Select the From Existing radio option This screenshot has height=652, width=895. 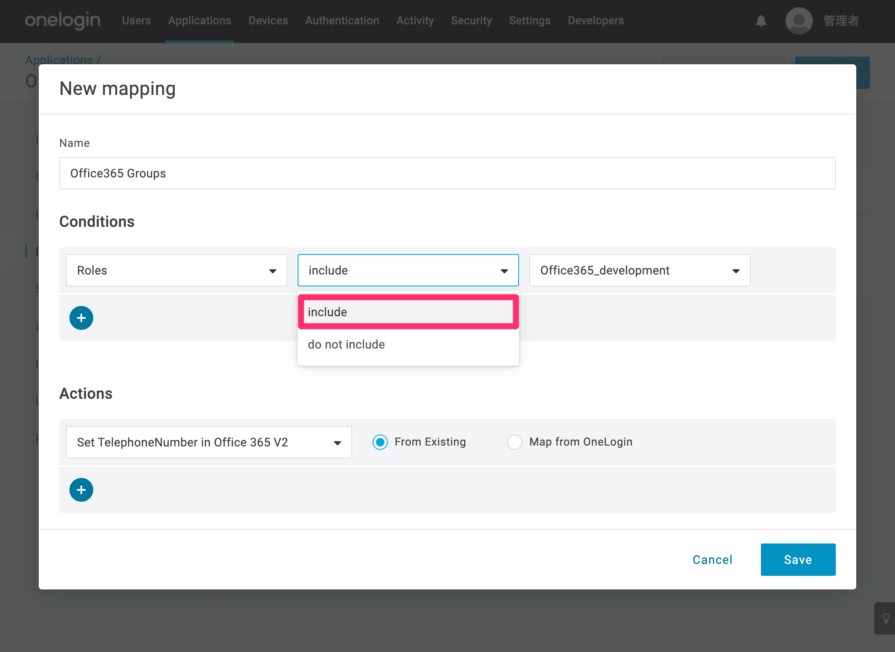pos(380,442)
